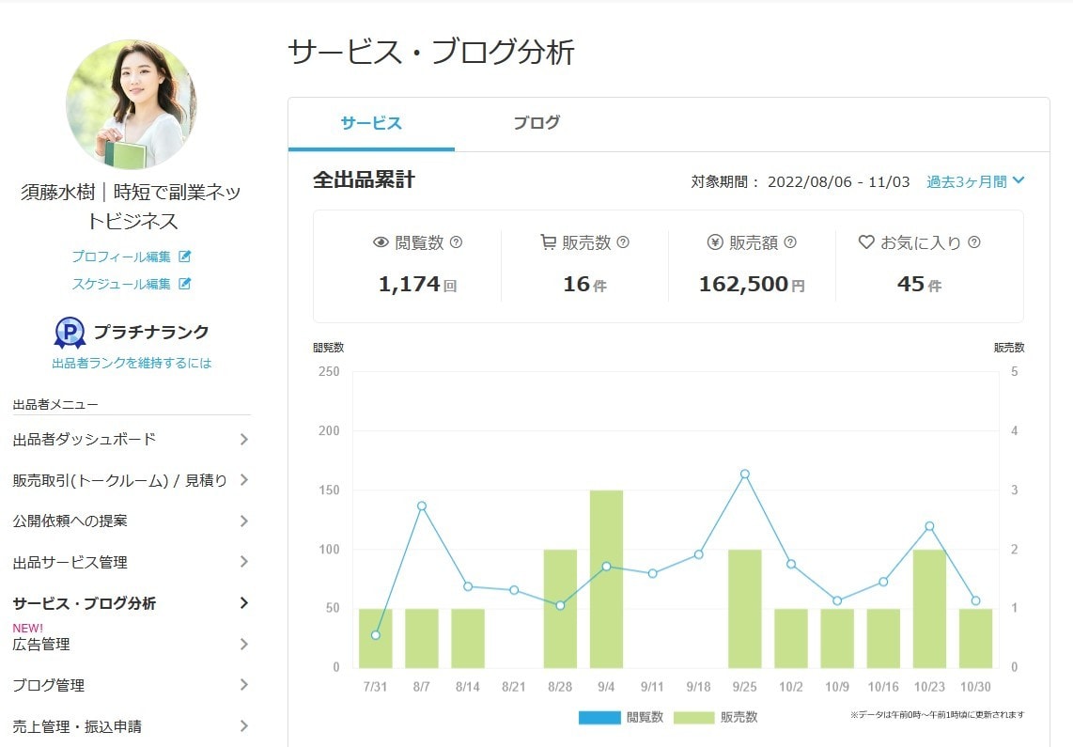This screenshot has width=1073, height=747.
Task: Open the profile photo avatar
Action: (x=132, y=104)
